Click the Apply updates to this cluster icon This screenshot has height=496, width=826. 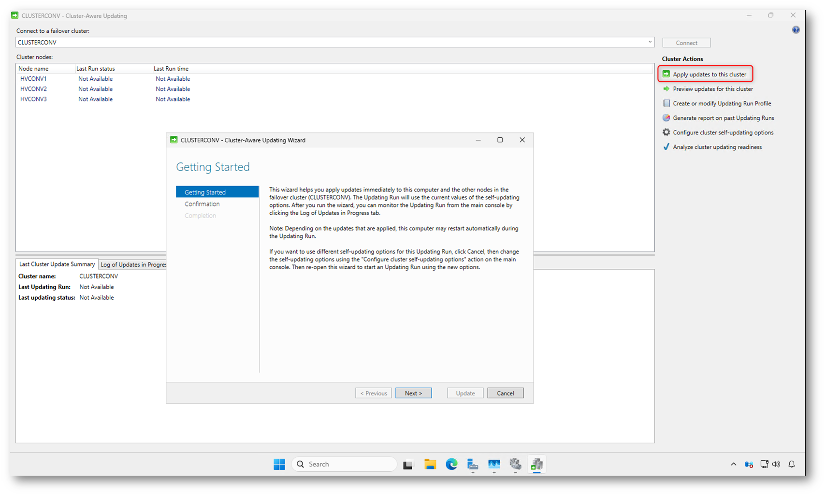pos(666,74)
